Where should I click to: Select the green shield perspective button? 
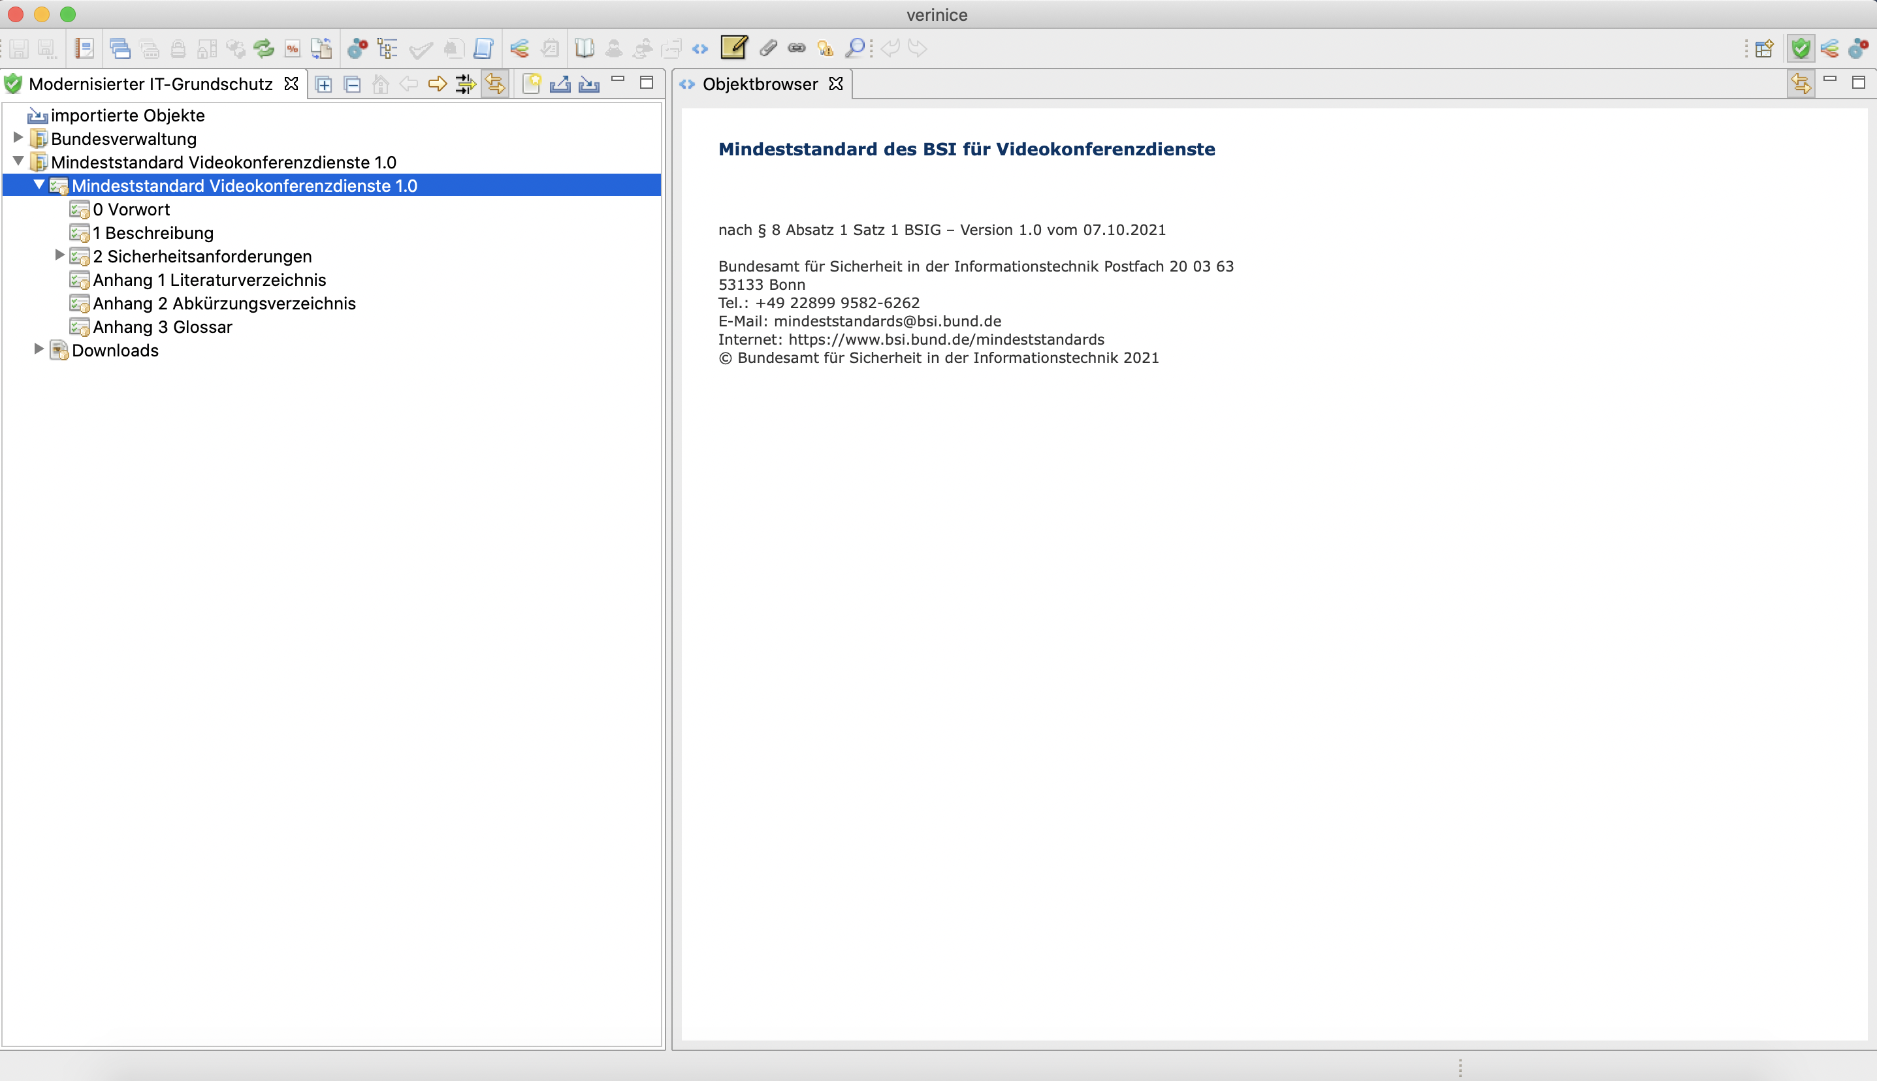point(1801,49)
